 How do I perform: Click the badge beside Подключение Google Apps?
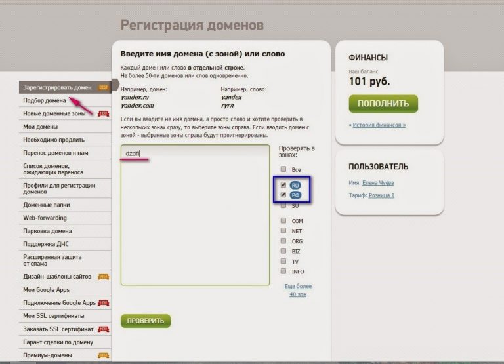pos(103,303)
